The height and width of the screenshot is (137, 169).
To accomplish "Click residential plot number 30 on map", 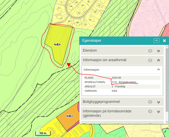I will (x=79, y=13).
